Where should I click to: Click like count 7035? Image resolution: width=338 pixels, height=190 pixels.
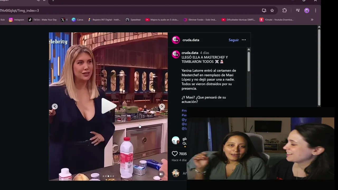click(183, 154)
